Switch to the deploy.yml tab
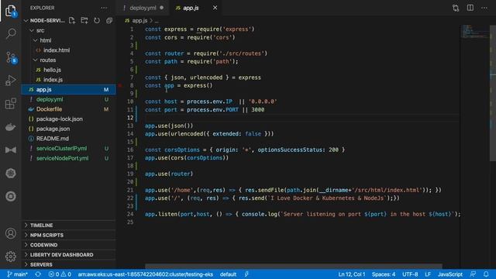The width and height of the screenshot is (496, 279). [x=143, y=8]
